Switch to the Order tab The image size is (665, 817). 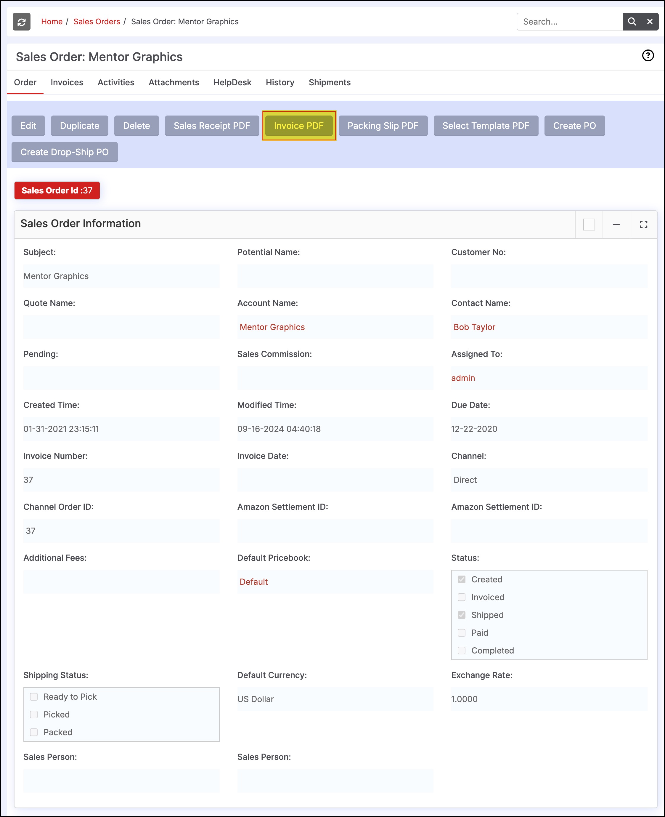click(x=25, y=82)
